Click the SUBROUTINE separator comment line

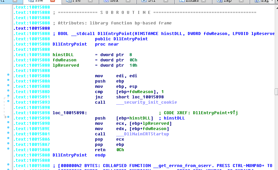(x=155, y=13)
